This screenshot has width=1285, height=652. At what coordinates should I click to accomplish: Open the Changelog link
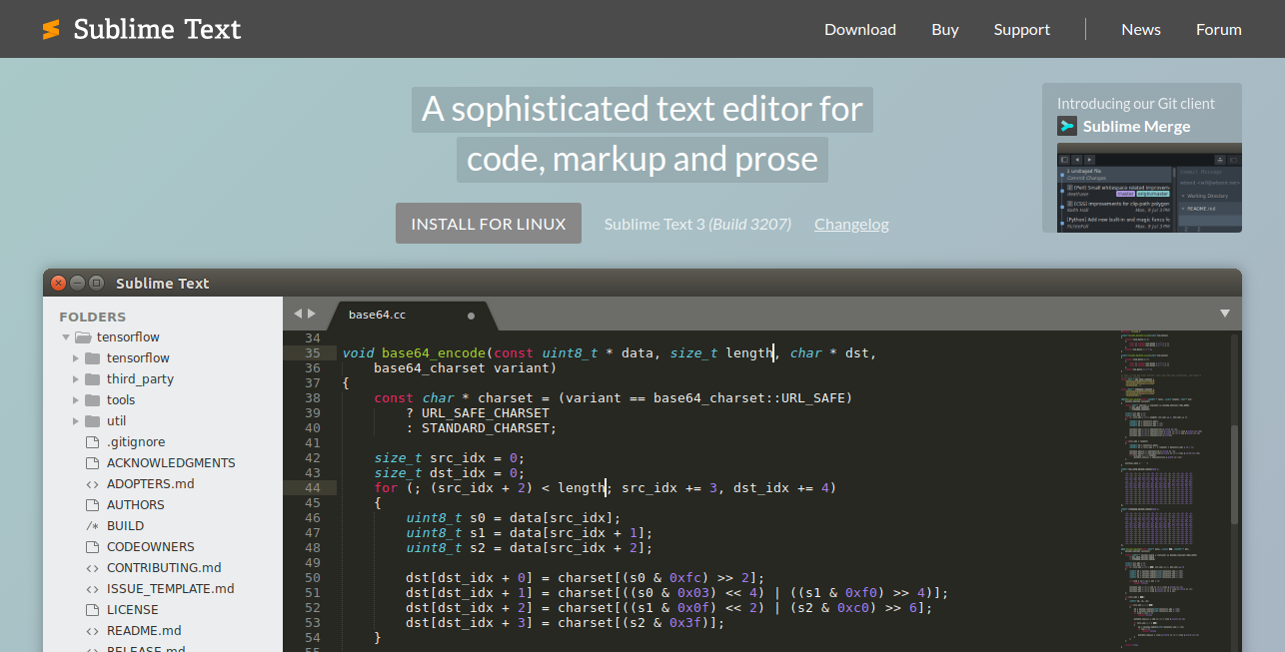coord(851,224)
